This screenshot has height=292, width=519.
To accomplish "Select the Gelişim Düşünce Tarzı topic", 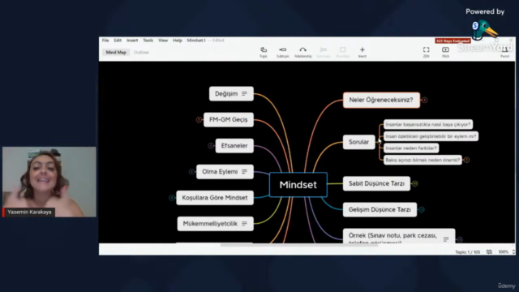I will click(x=380, y=209).
